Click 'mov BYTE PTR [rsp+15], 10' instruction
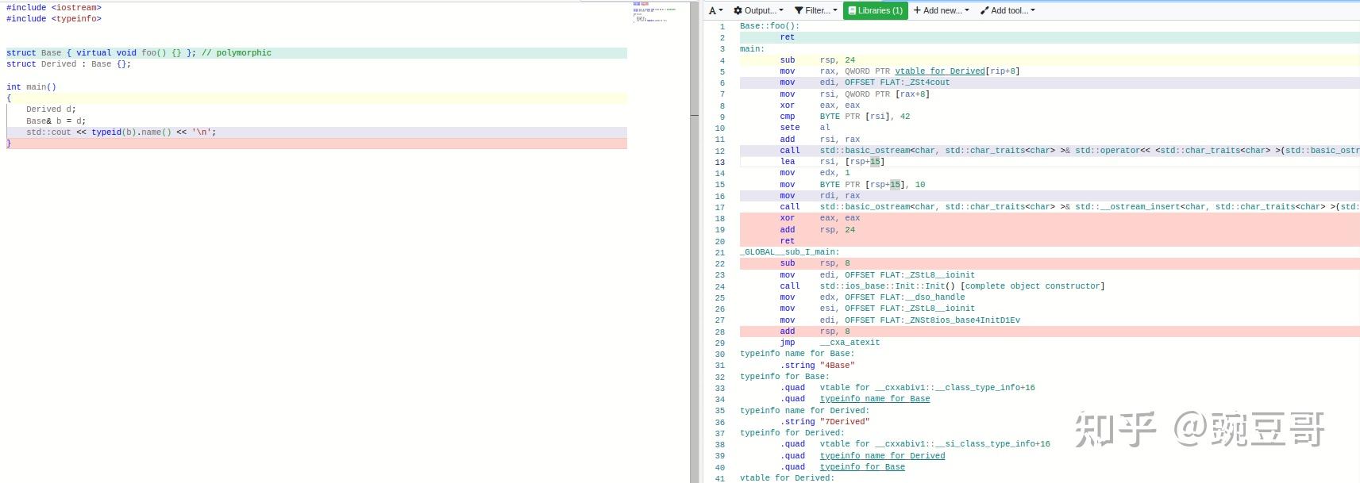This screenshot has width=1360, height=483. (x=852, y=185)
